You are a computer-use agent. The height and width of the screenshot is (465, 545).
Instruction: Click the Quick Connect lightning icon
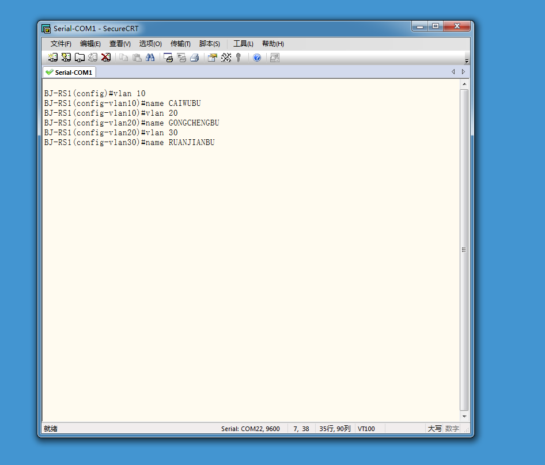pyautogui.click(x=66, y=58)
